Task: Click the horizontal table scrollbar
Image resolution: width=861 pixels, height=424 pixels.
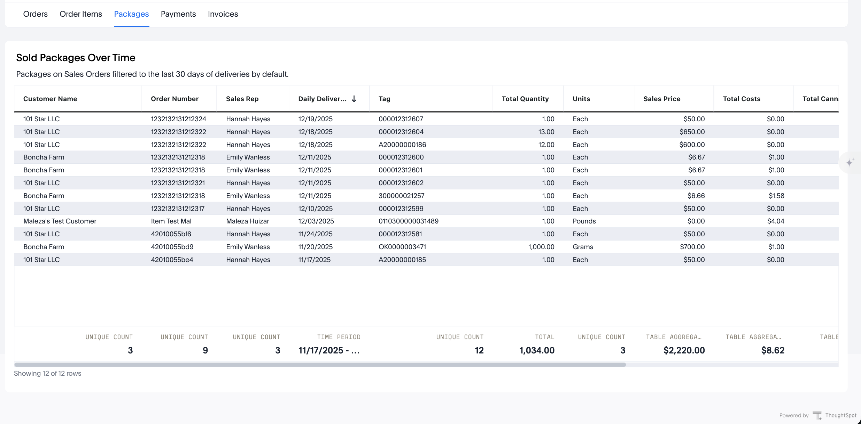Action: coord(320,365)
